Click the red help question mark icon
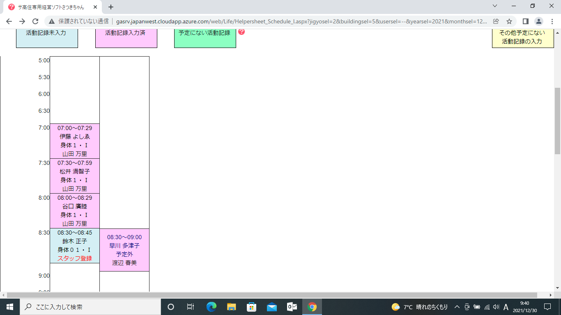This screenshot has height=315, width=561. click(x=241, y=32)
